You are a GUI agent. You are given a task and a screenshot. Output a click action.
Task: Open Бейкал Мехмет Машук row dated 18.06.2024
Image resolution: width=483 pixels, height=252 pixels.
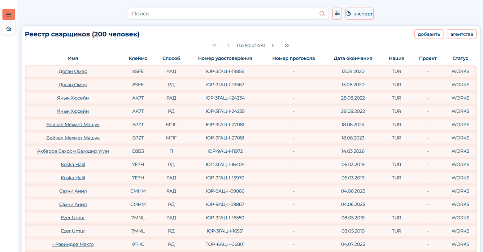pos(73,125)
